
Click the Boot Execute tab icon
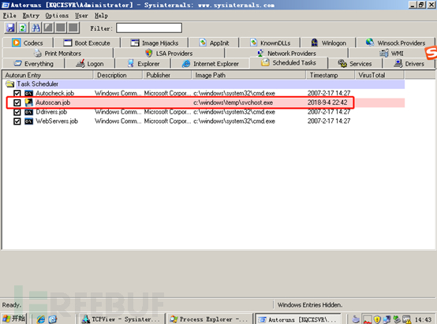[x=68, y=43]
